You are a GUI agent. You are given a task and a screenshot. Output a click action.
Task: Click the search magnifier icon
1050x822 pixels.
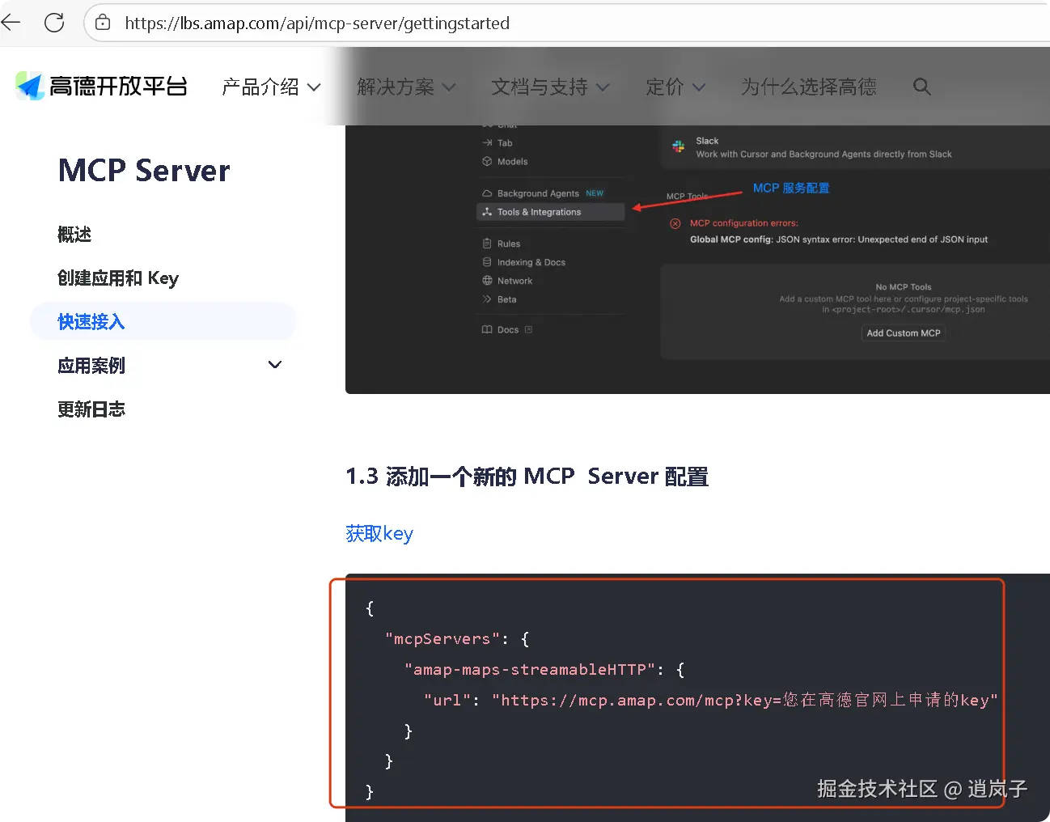coord(921,87)
